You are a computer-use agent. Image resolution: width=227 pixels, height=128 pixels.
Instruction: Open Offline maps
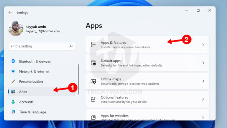coord(148,81)
